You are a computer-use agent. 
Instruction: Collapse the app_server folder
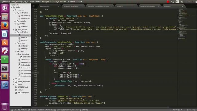point(14,30)
